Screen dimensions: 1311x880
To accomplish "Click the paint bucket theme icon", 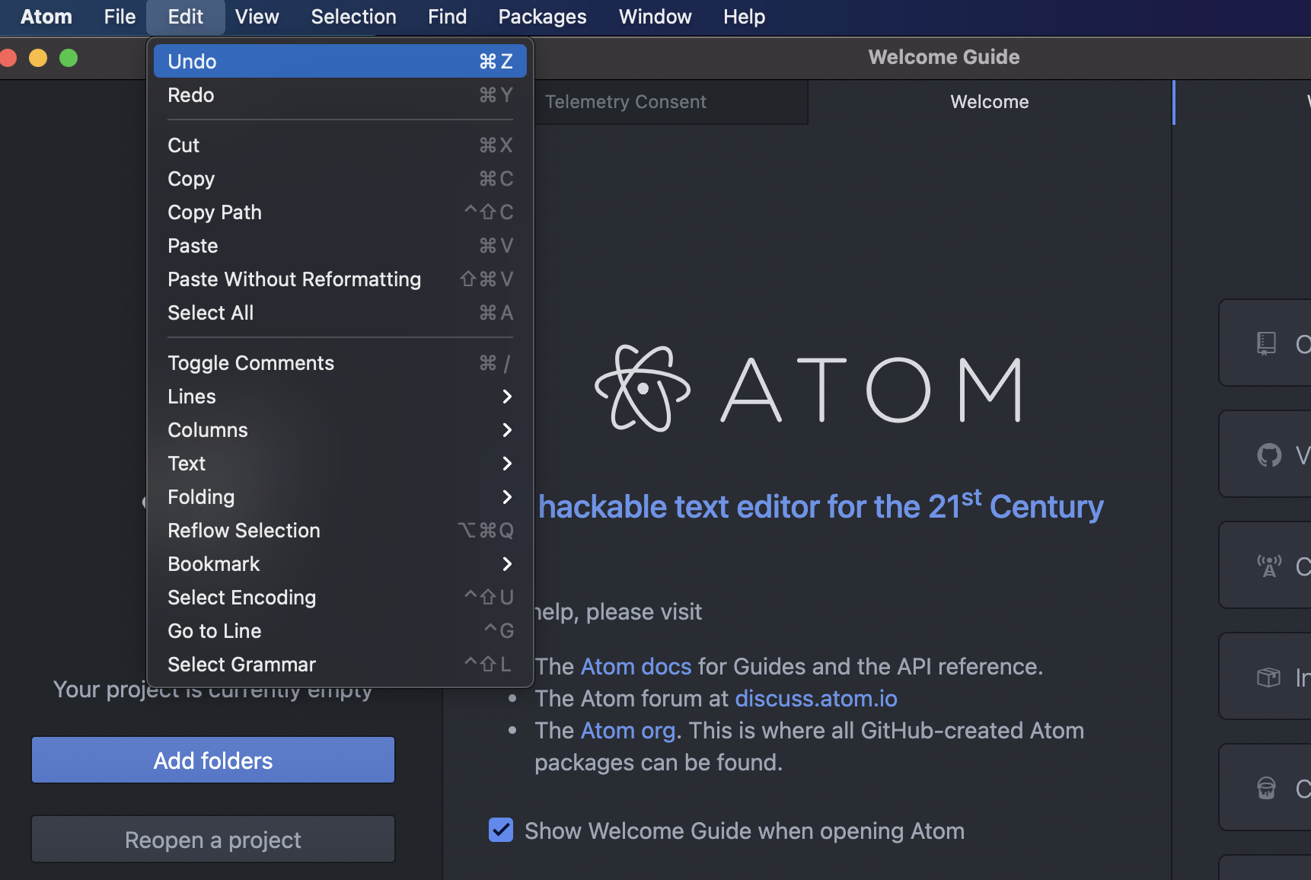I will [1266, 788].
